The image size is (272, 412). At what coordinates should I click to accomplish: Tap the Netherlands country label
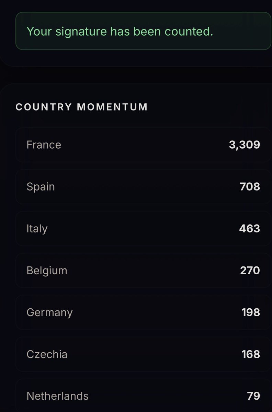point(57,396)
